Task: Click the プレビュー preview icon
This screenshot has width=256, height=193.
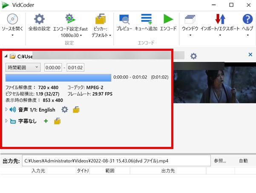Action: pyautogui.click(x=125, y=20)
